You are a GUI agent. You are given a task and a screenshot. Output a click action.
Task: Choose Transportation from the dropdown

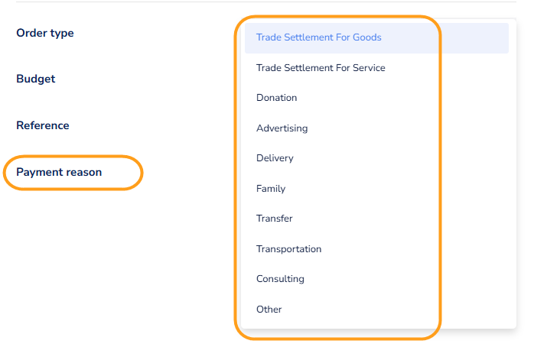point(289,249)
